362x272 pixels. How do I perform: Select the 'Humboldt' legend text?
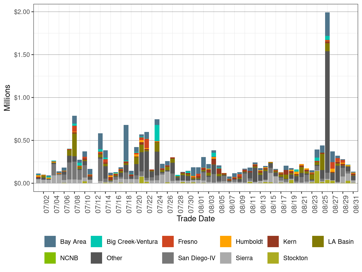click(249, 242)
